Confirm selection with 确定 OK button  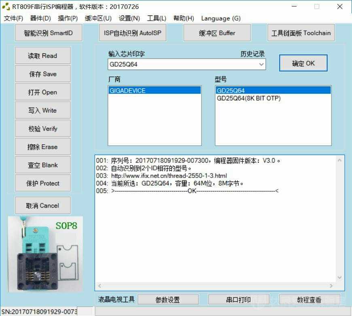pyautogui.click(x=303, y=63)
